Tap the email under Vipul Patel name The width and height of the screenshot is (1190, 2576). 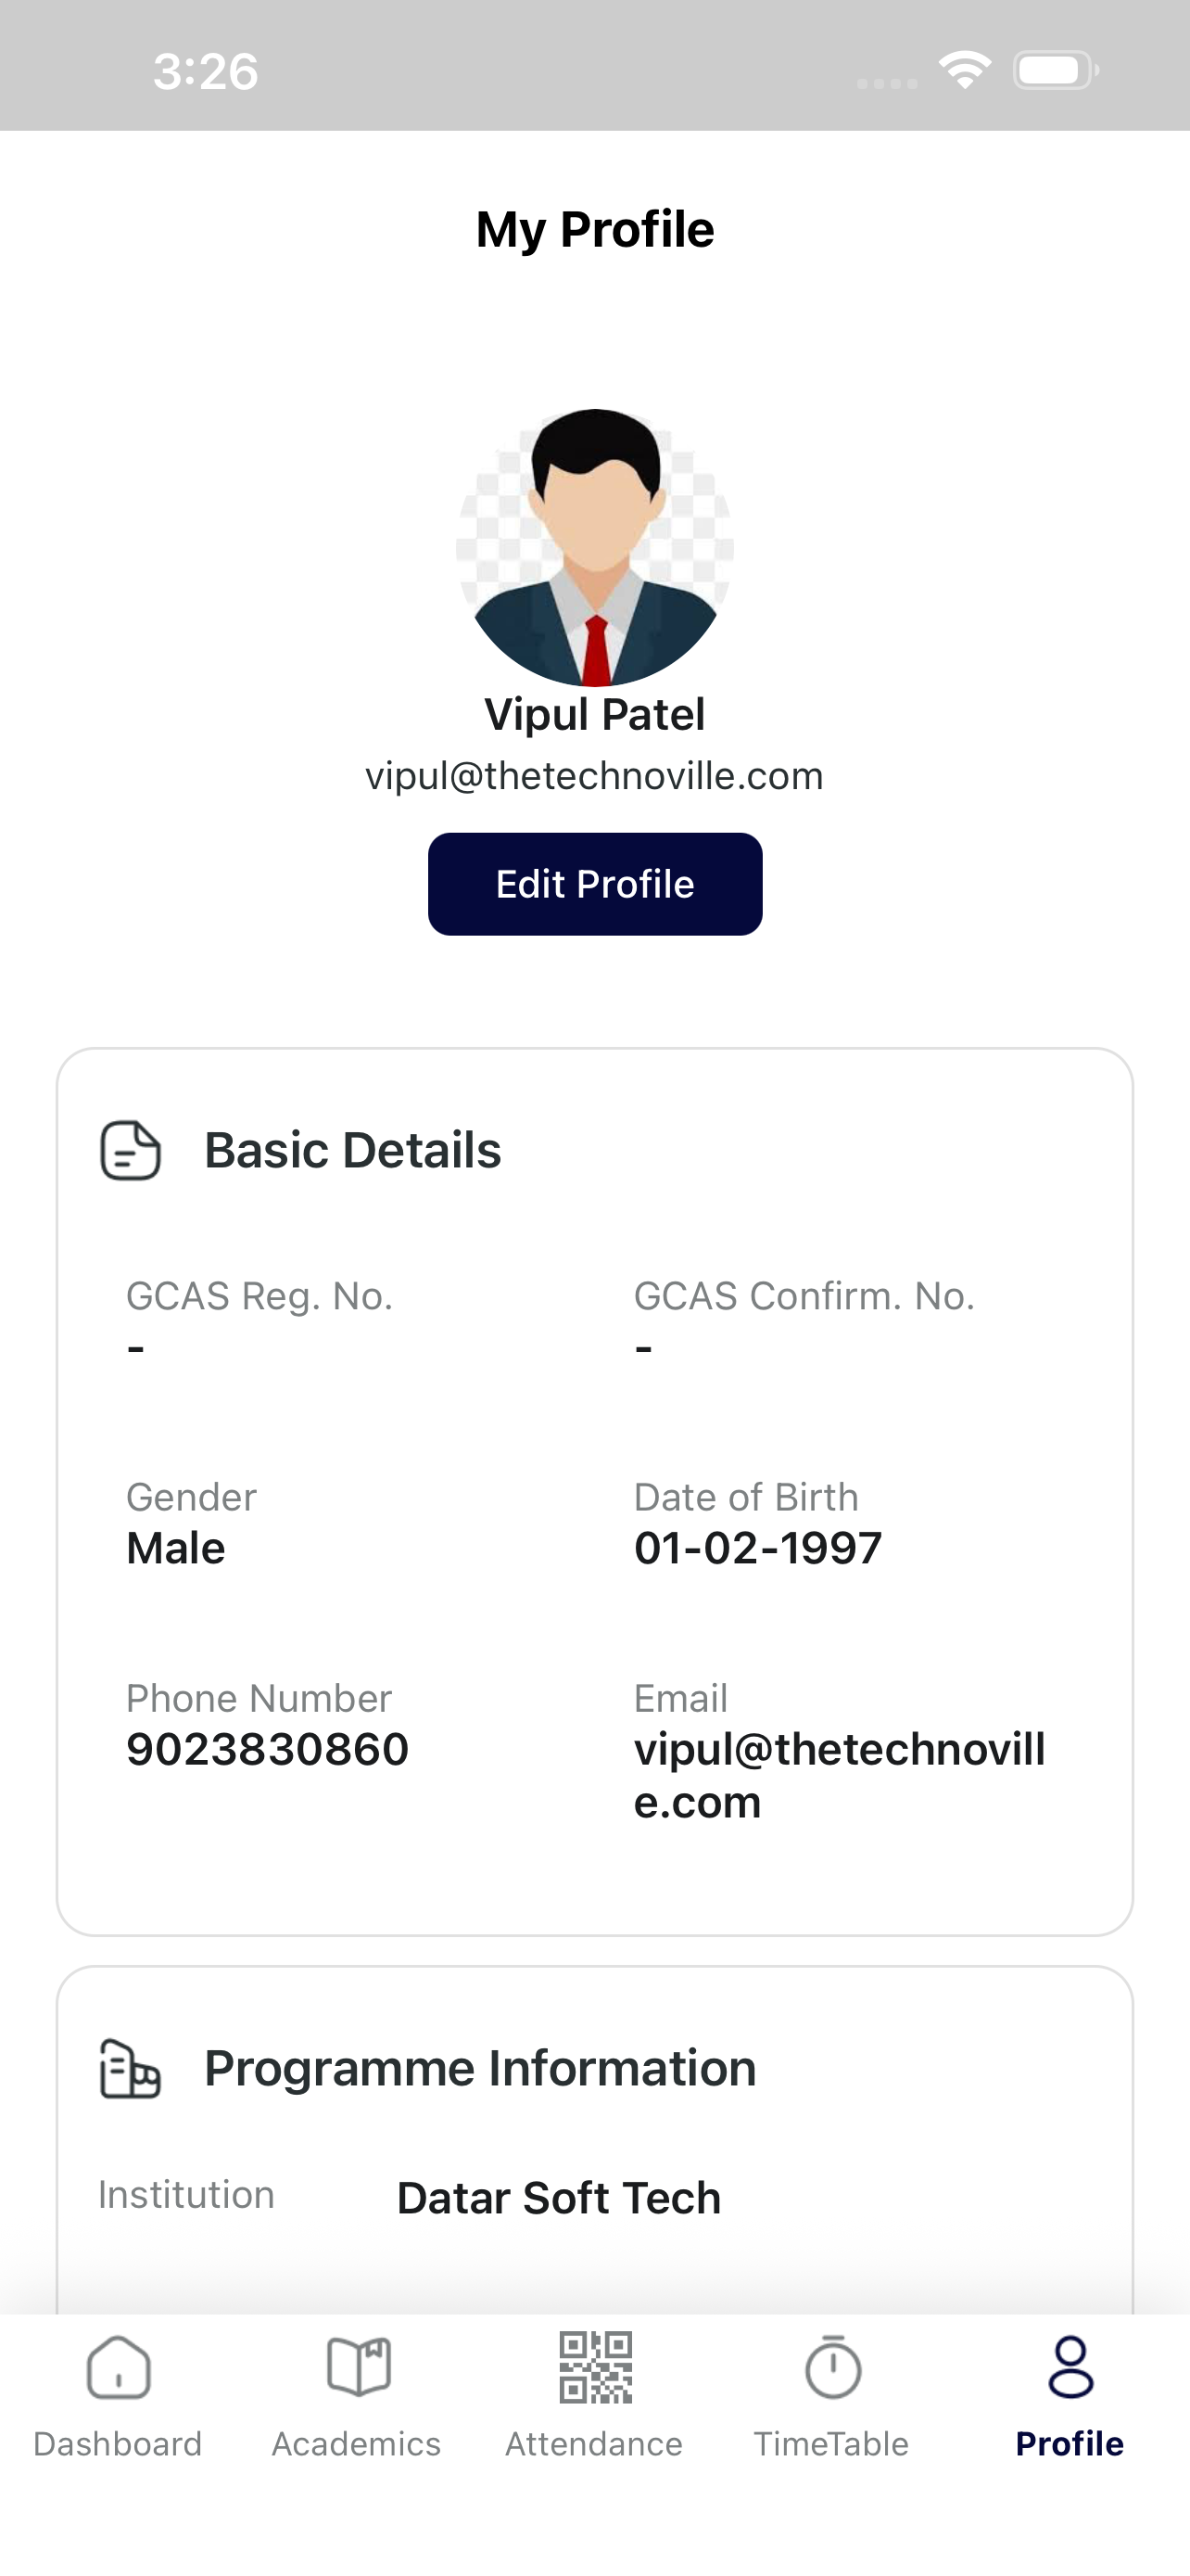coord(594,776)
